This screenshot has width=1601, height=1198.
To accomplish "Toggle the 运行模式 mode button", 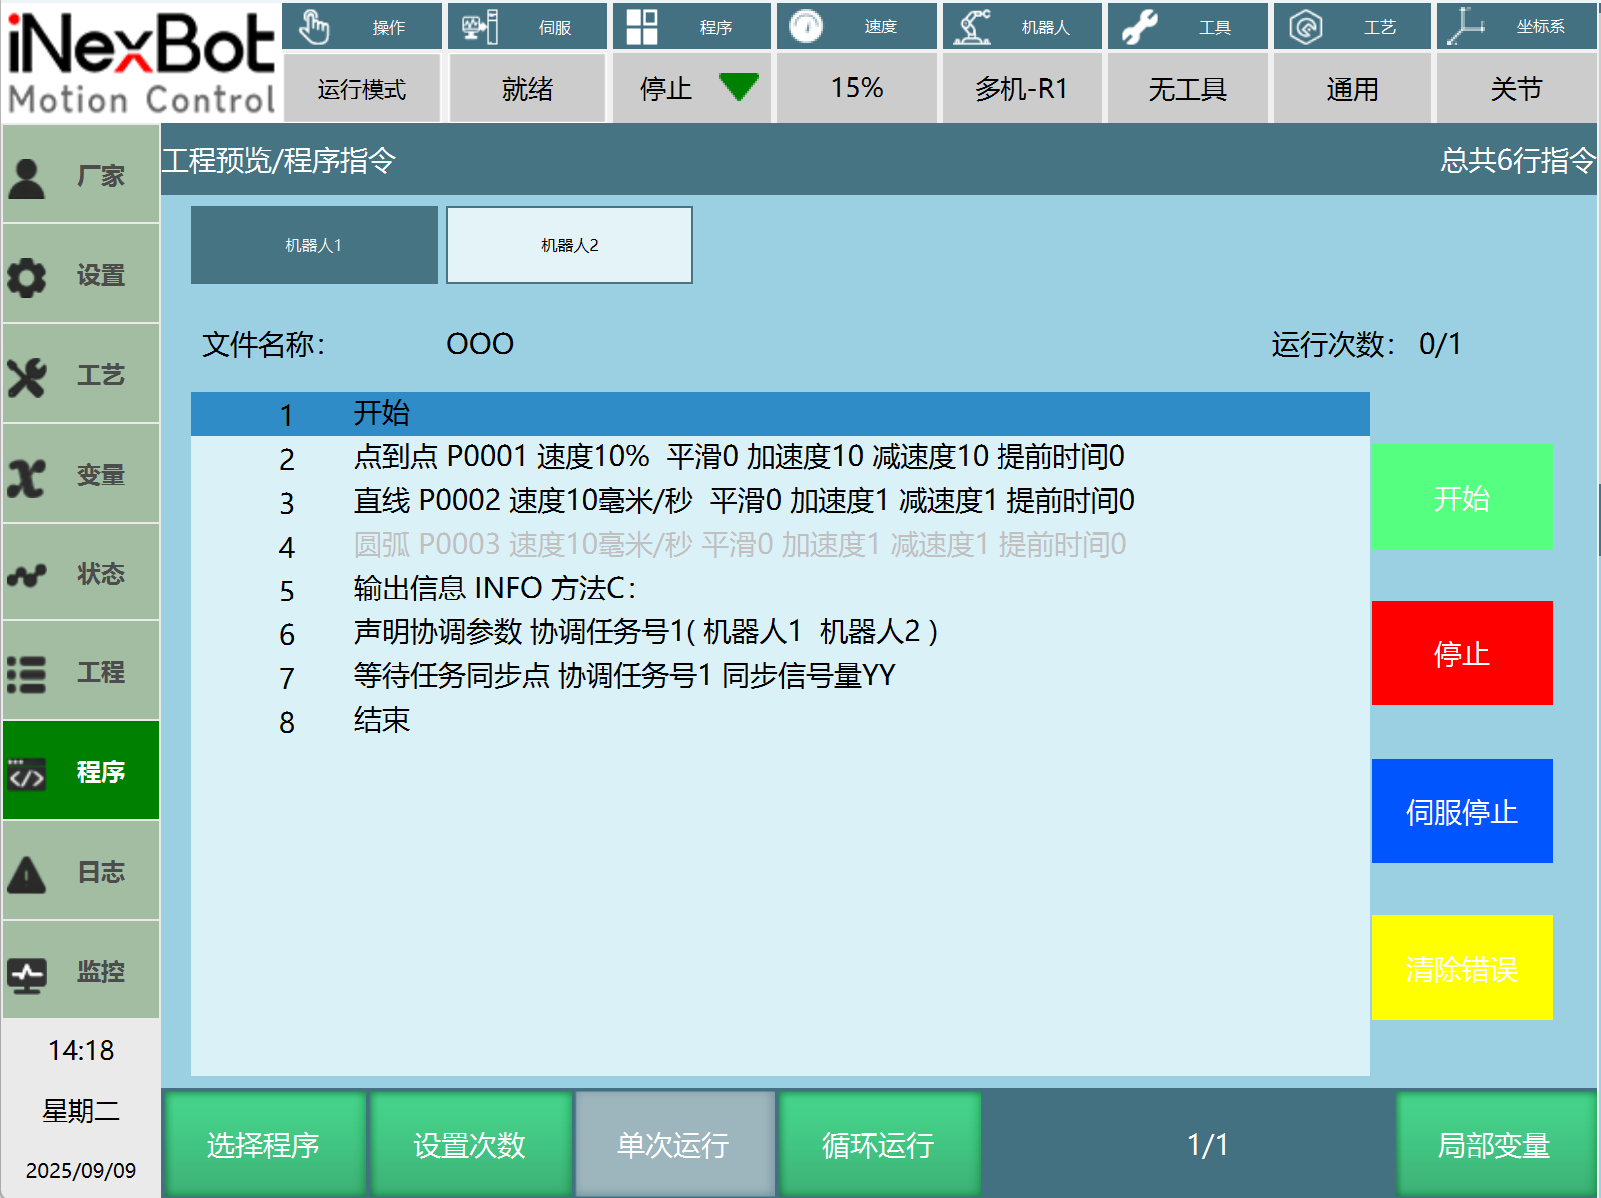I will coord(362,89).
